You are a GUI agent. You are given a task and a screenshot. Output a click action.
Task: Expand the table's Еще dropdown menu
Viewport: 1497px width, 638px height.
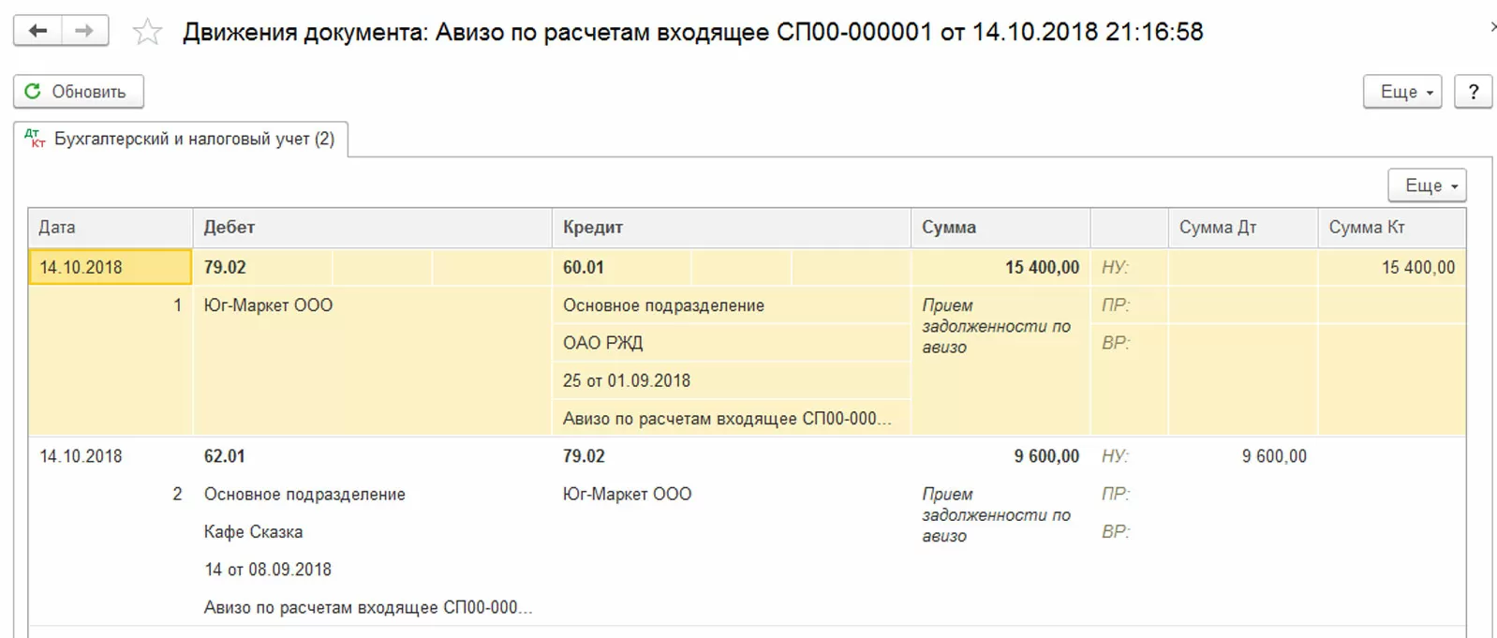point(1427,185)
